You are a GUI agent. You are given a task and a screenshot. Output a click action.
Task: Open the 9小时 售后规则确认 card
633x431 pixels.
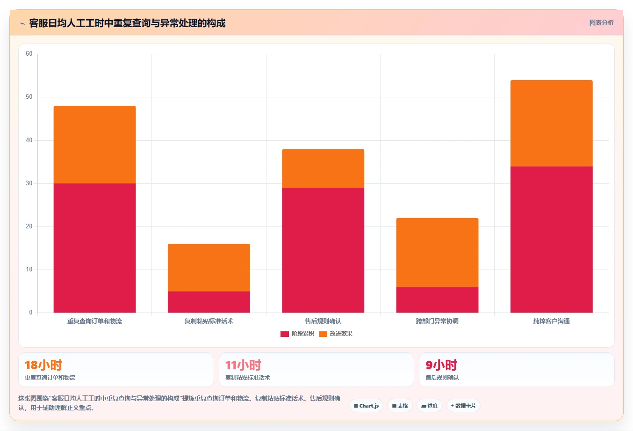(517, 370)
